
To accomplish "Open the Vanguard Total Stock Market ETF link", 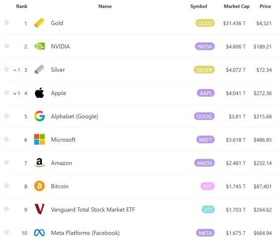I will 93,210.
